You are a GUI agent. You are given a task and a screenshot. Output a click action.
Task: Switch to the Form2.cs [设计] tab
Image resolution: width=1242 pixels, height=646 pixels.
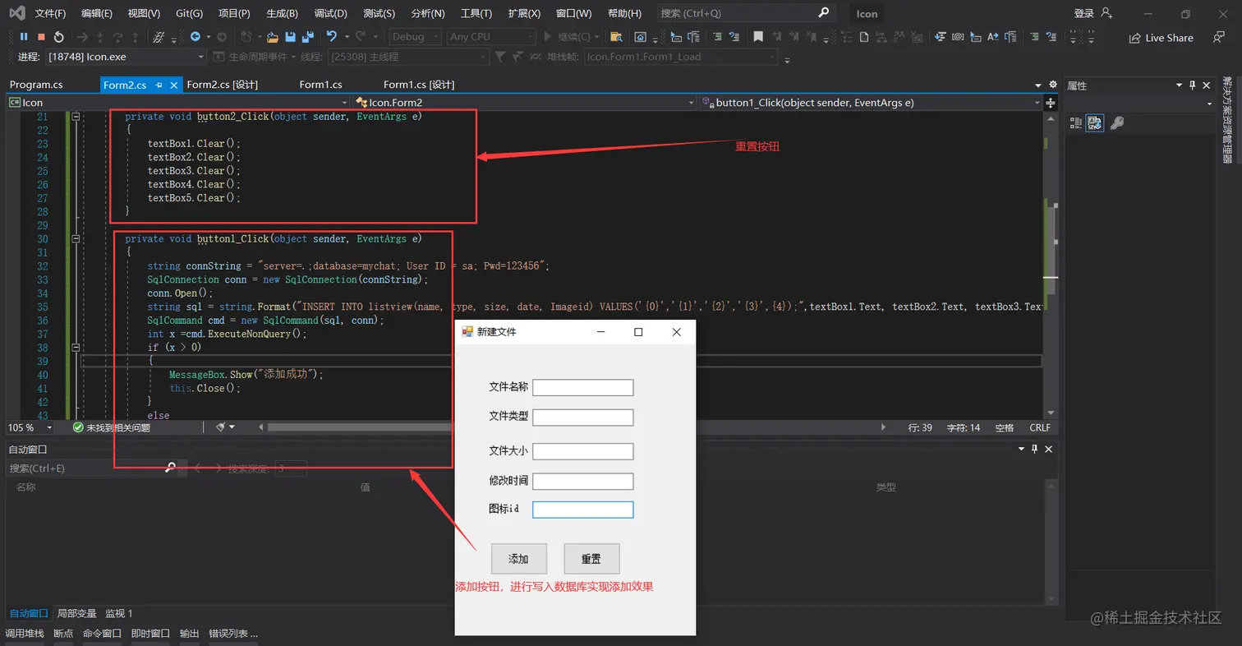pos(222,85)
